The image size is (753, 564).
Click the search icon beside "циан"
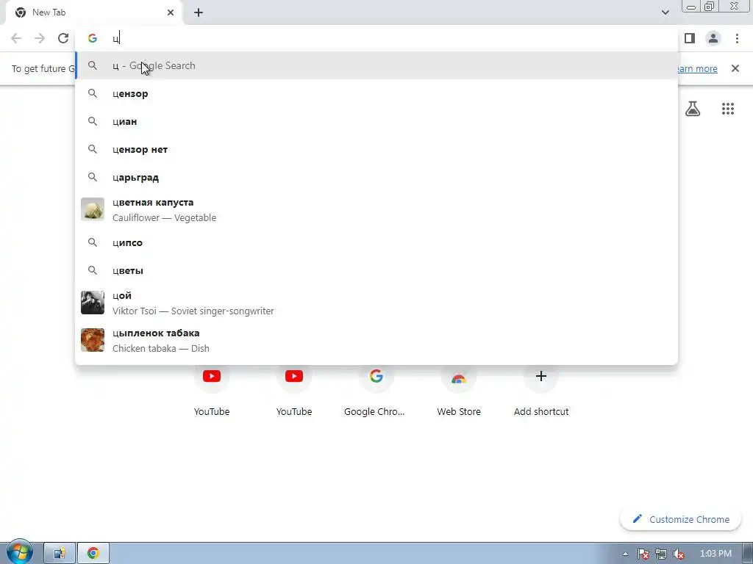point(92,121)
